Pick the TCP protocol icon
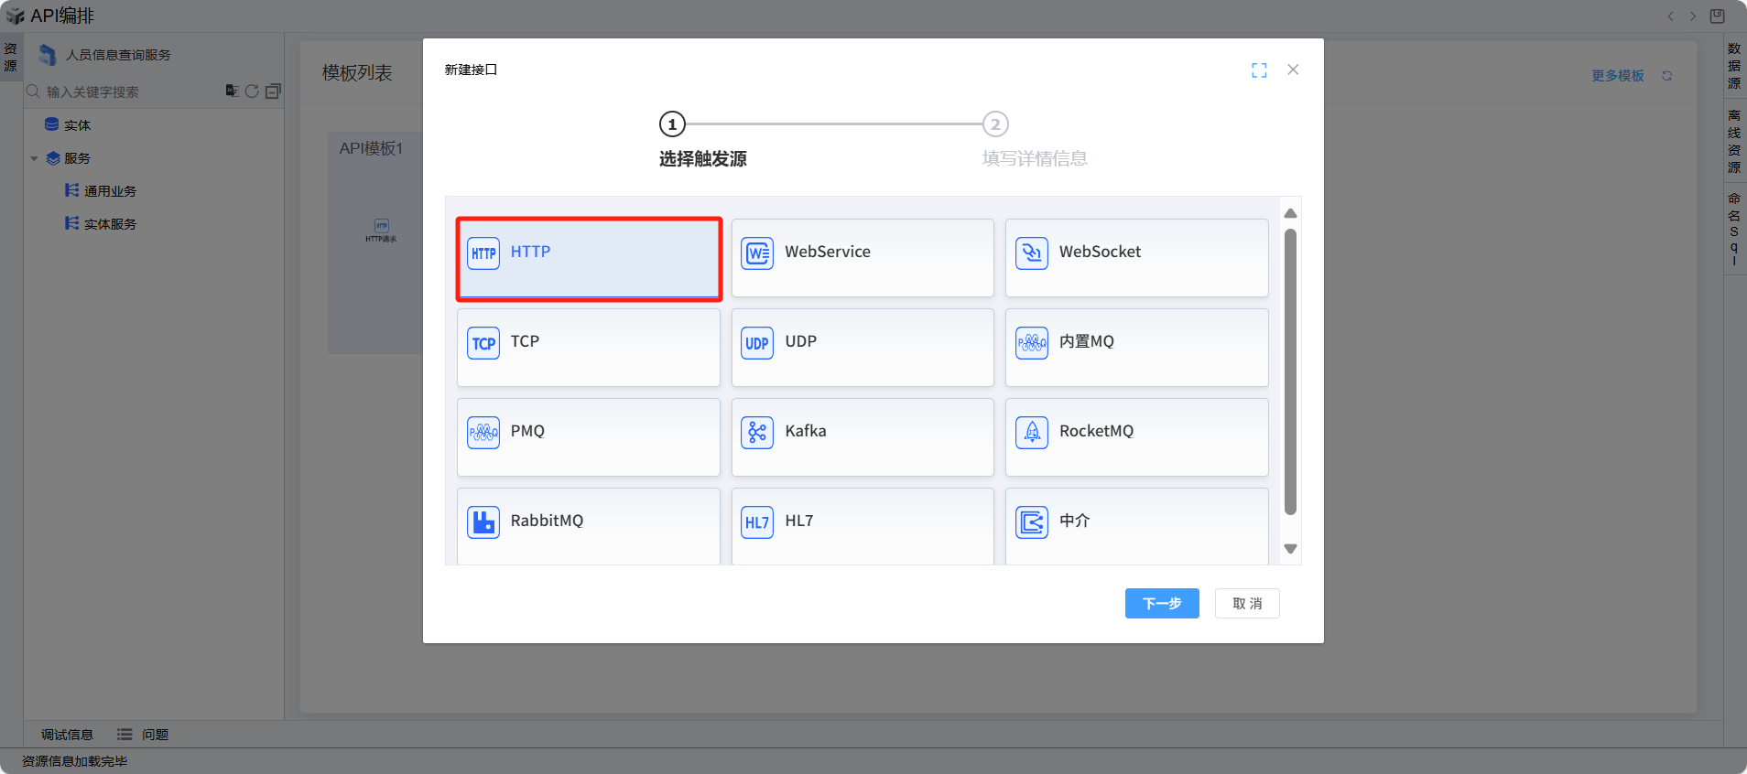The height and width of the screenshot is (774, 1747). (x=483, y=343)
